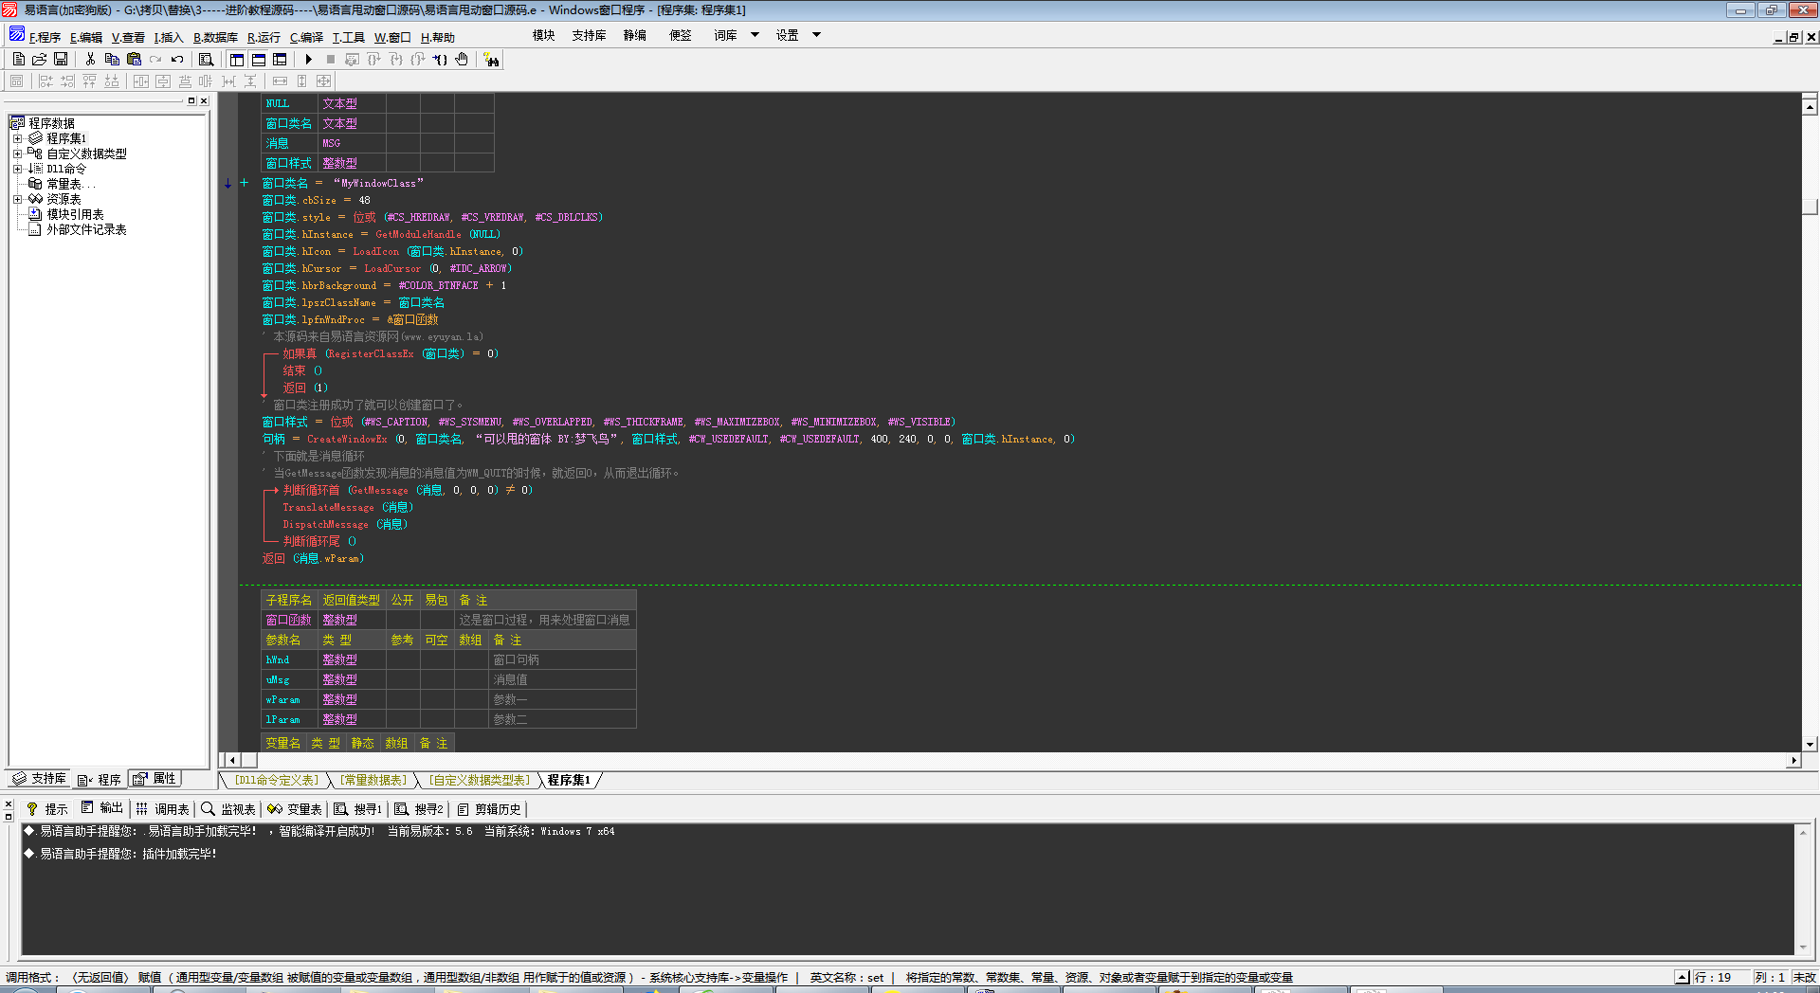Screen dimensions: 1820x993
Task: Open the E.编辑 menu
Action: coord(86,38)
